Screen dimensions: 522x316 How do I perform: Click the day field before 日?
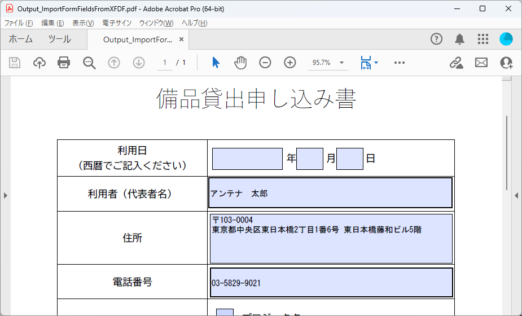click(x=349, y=159)
